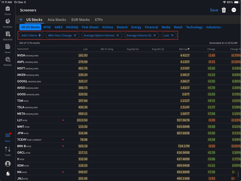Sort by Mkt Cap column header
The width and height of the screenshot is (241, 181).
tap(184, 49)
